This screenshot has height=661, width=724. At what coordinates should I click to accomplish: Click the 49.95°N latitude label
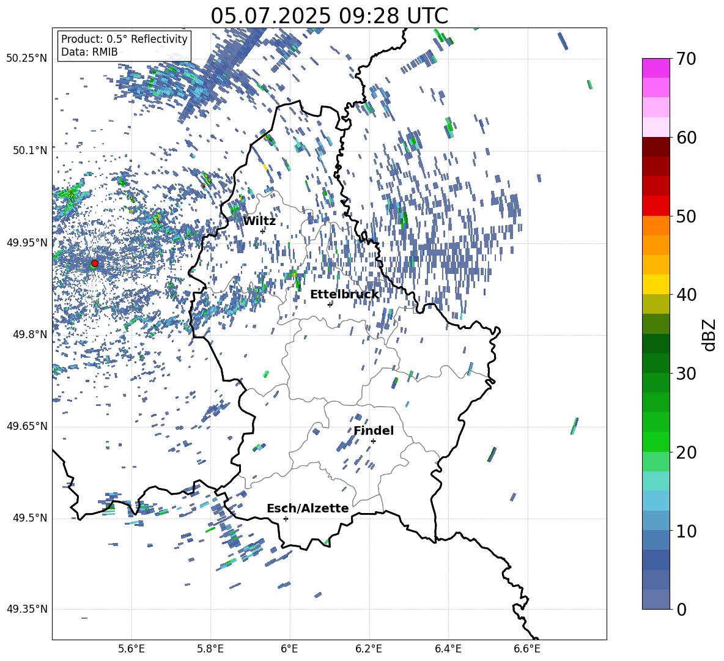point(27,243)
